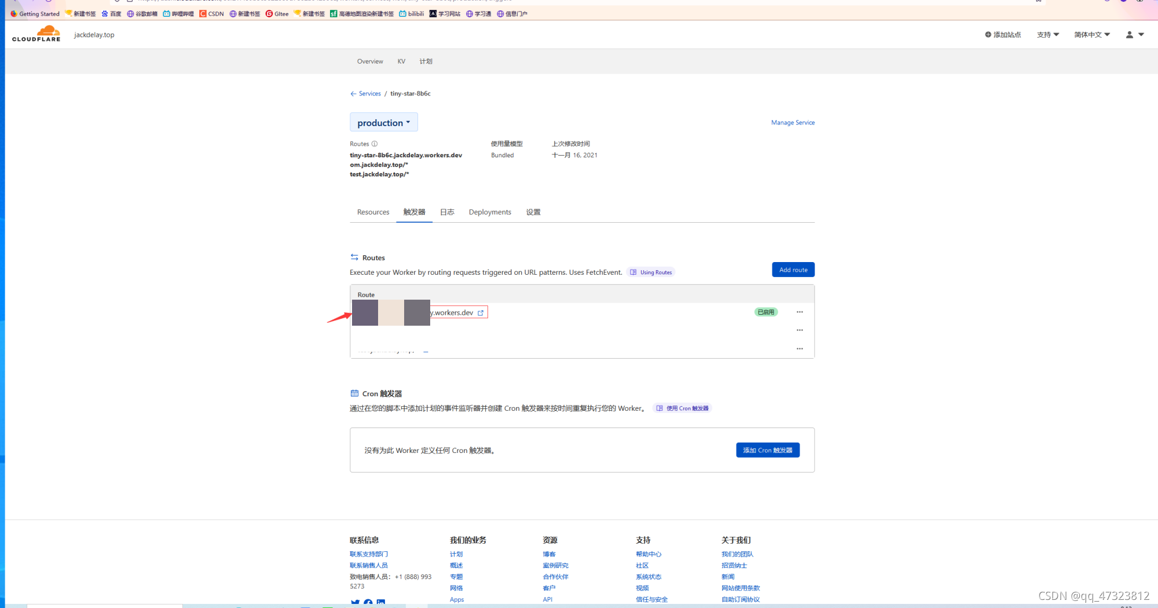Open more options for the last route row
Image resolution: width=1158 pixels, height=608 pixels.
(800, 349)
